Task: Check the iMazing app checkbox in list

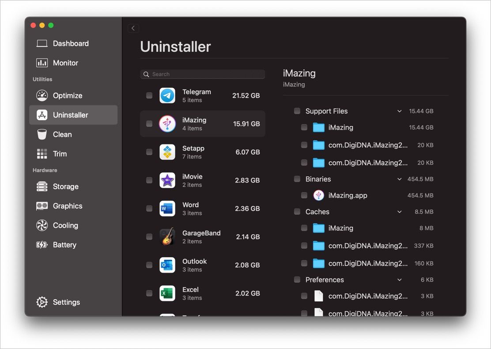Action: (x=149, y=123)
